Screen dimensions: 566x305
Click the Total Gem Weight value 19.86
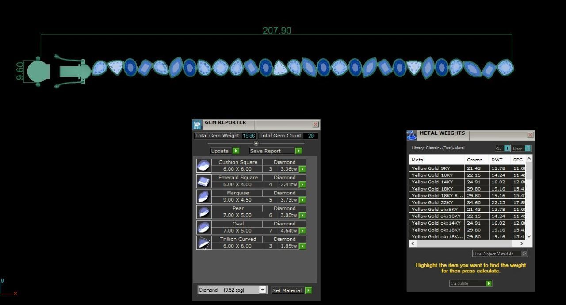(249, 136)
